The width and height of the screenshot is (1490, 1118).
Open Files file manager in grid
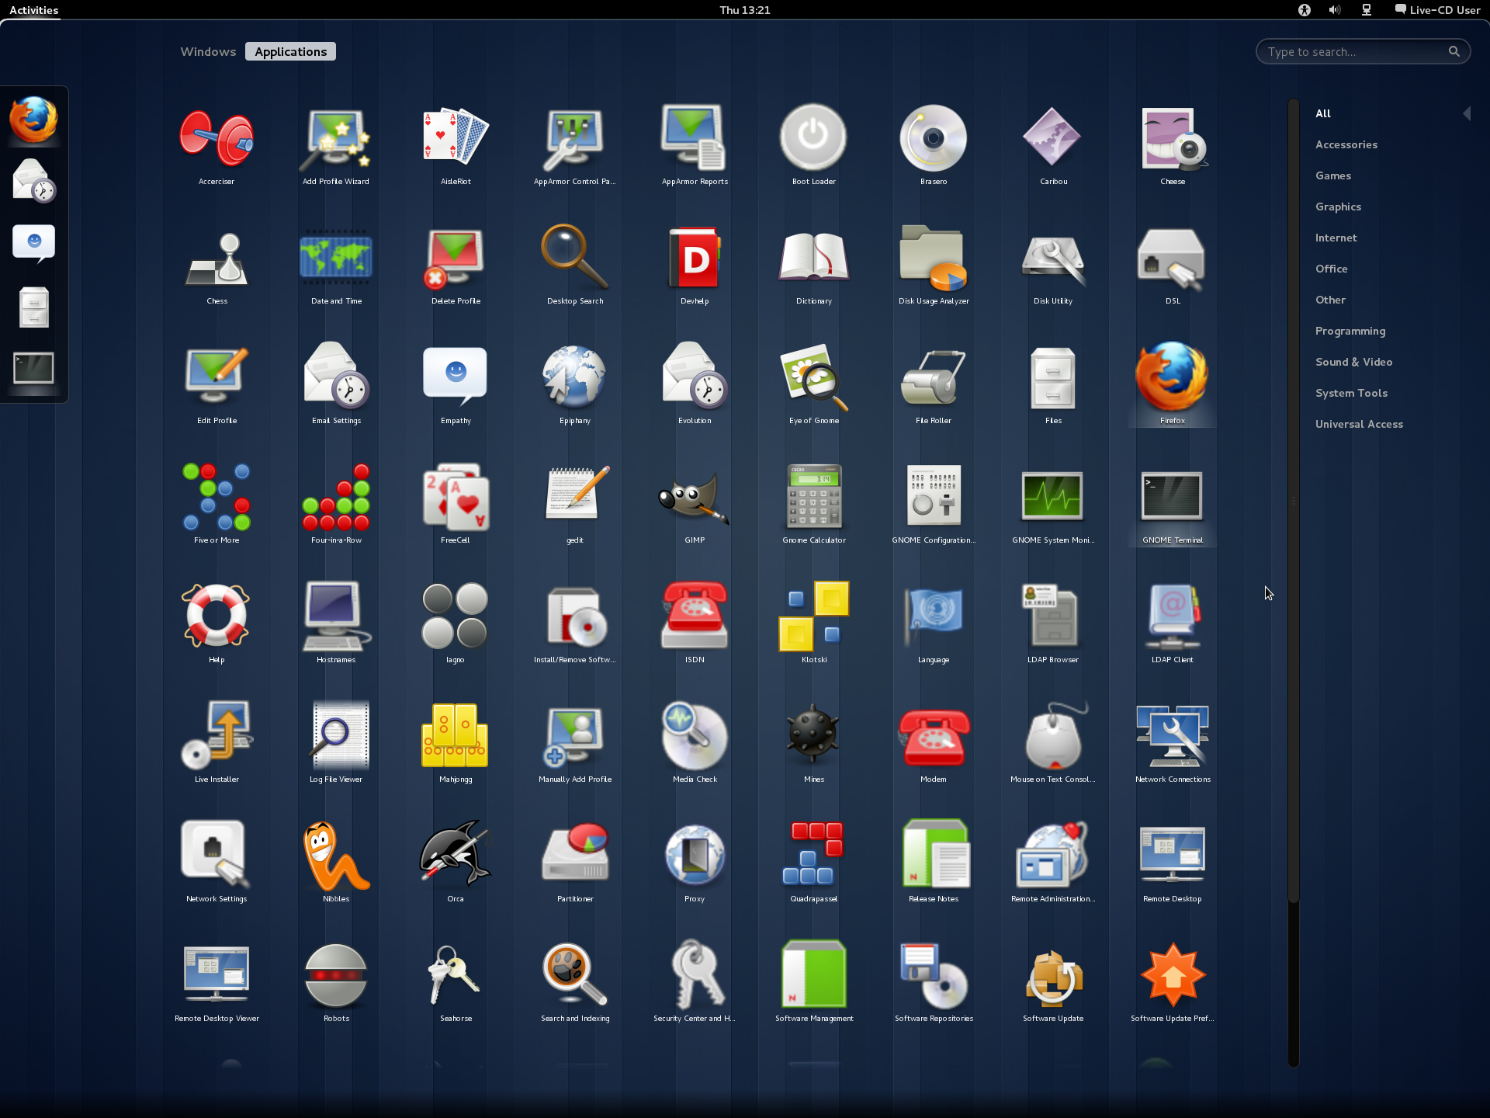click(x=1053, y=384)
